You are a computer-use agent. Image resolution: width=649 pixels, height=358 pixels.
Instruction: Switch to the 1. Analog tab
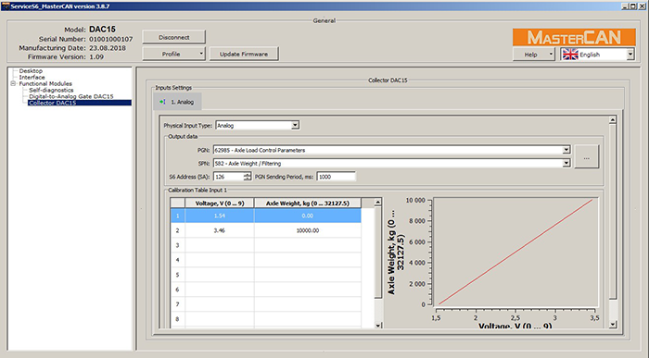click(x=177, y=102)
